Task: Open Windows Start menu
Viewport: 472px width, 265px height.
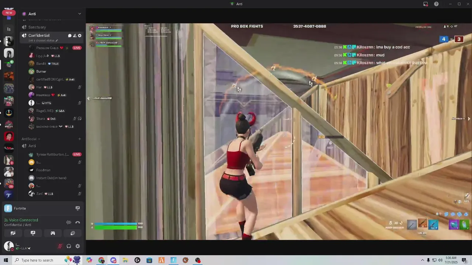Action: [x=6, y=260]
